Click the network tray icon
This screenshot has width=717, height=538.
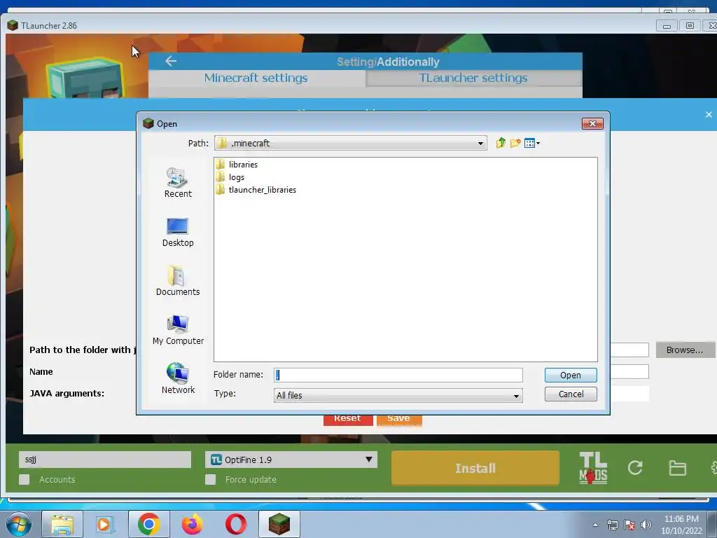point(612,525)
